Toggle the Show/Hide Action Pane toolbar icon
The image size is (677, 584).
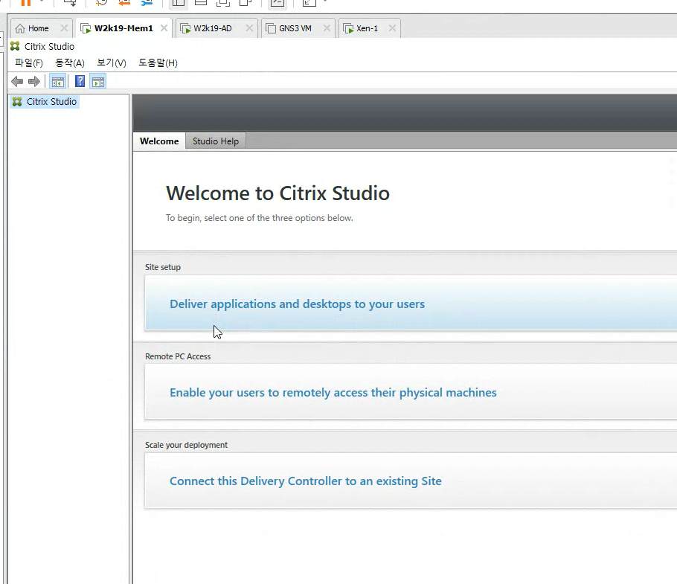point(98,81)
